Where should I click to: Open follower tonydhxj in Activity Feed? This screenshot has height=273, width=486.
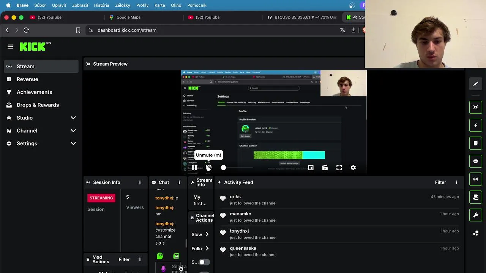pyautogui.click(x=239, y=231)
